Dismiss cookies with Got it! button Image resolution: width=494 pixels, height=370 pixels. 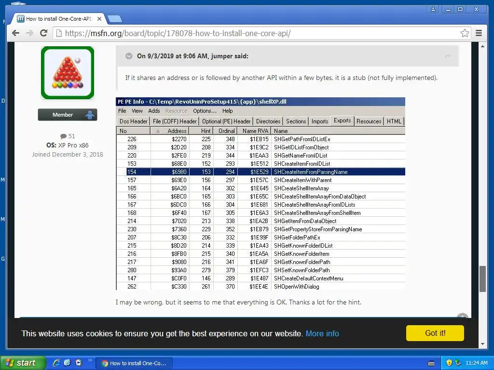tap(435, 333)
